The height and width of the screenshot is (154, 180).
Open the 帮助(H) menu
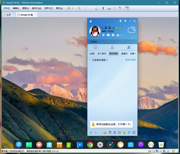coord(59,8)
